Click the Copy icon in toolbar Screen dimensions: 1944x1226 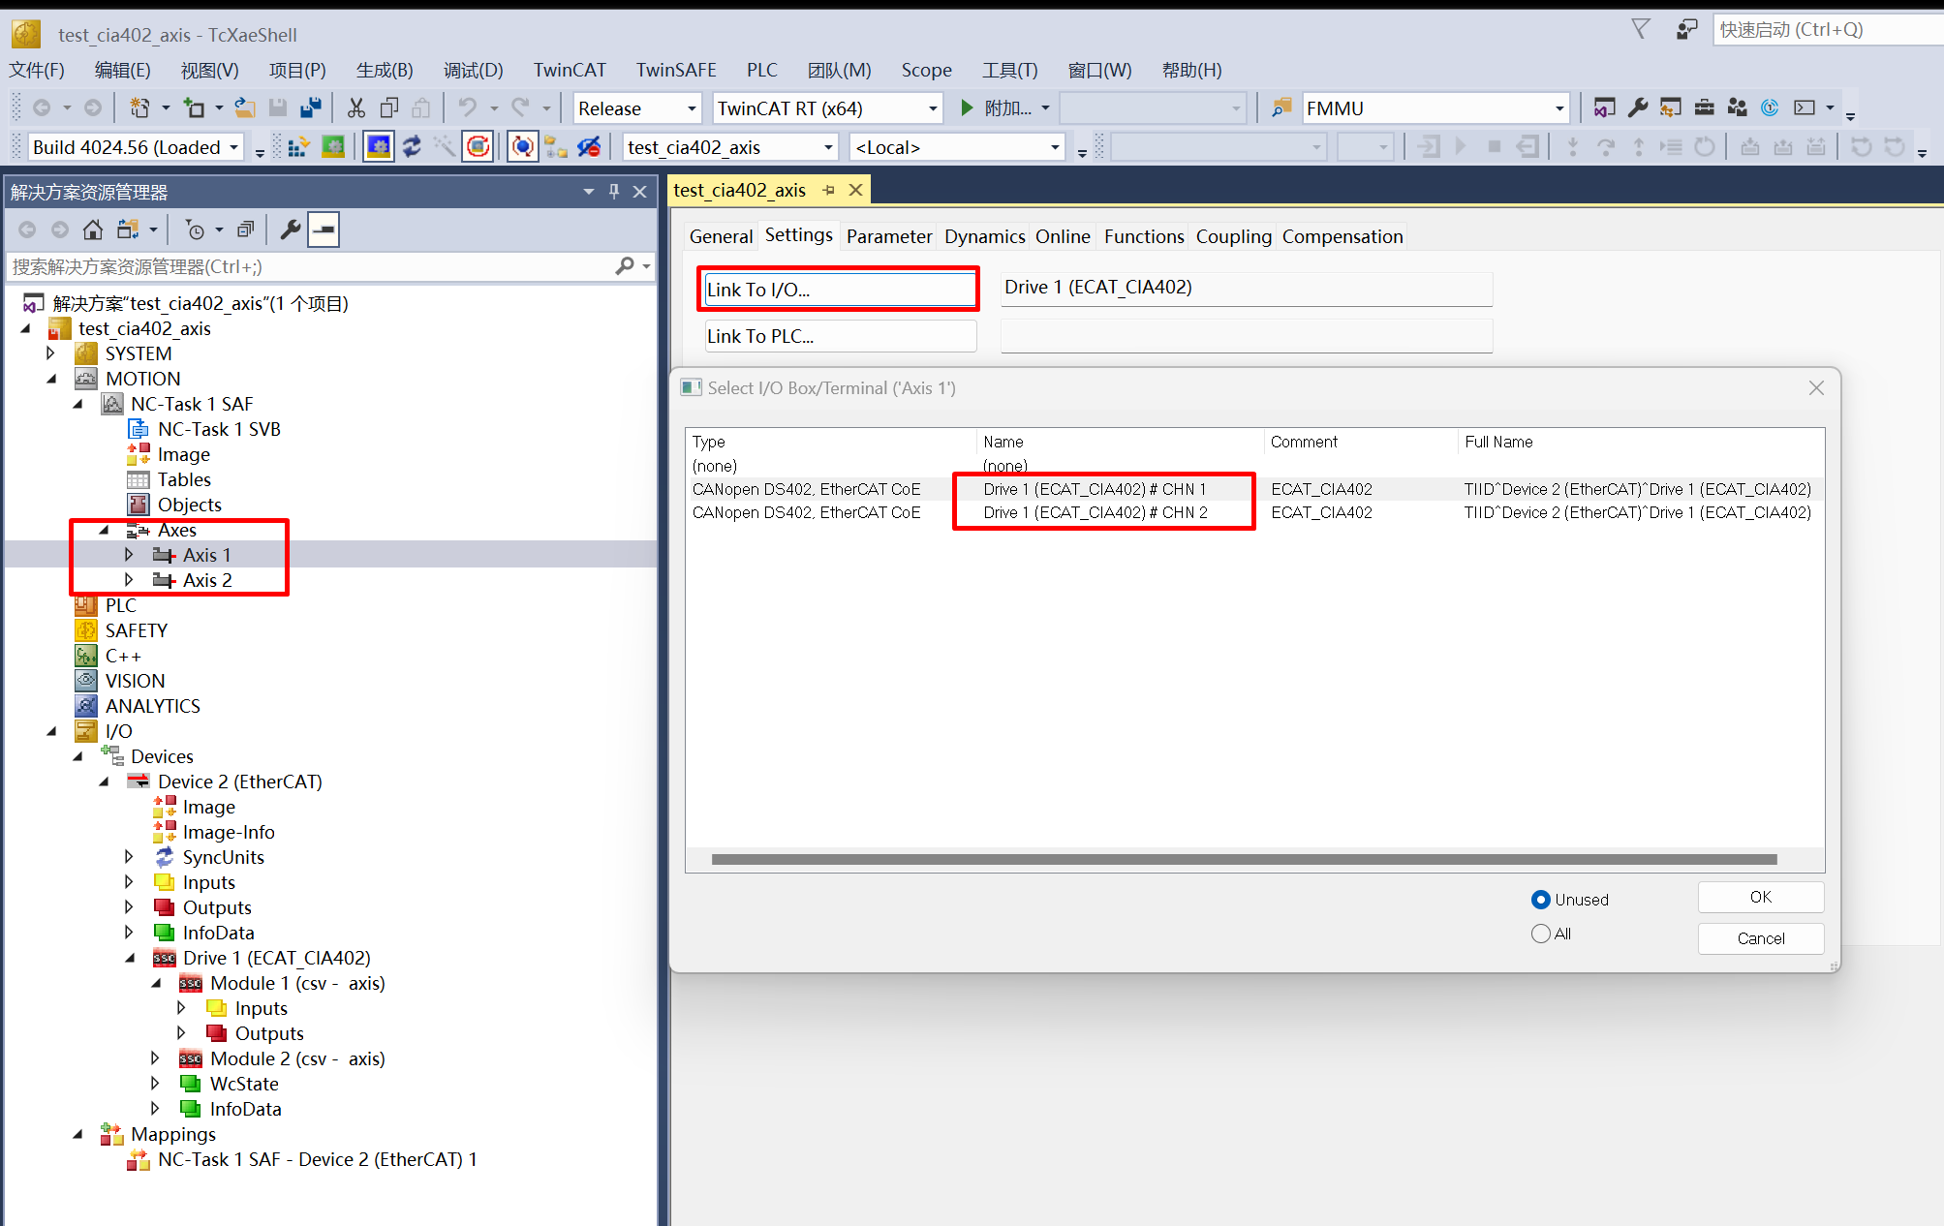pos(389,107)
